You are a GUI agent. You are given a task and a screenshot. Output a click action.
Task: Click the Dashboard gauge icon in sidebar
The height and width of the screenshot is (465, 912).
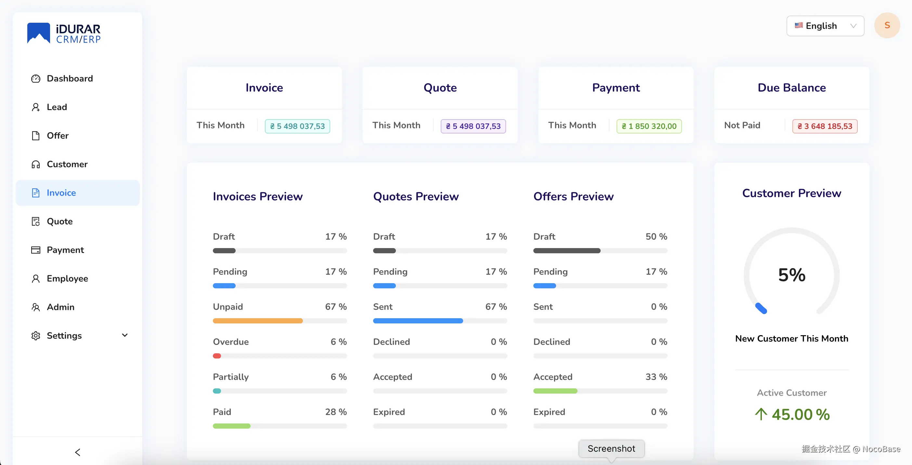point(35,79)
